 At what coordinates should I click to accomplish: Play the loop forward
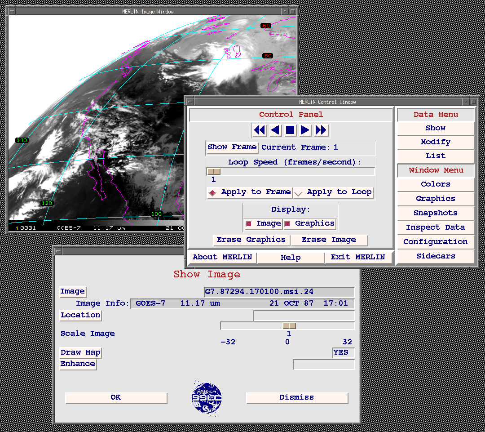[x=305, y=130]
